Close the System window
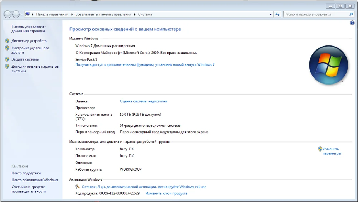Viewport: 358px width, 202px height. tap(350, 6)
